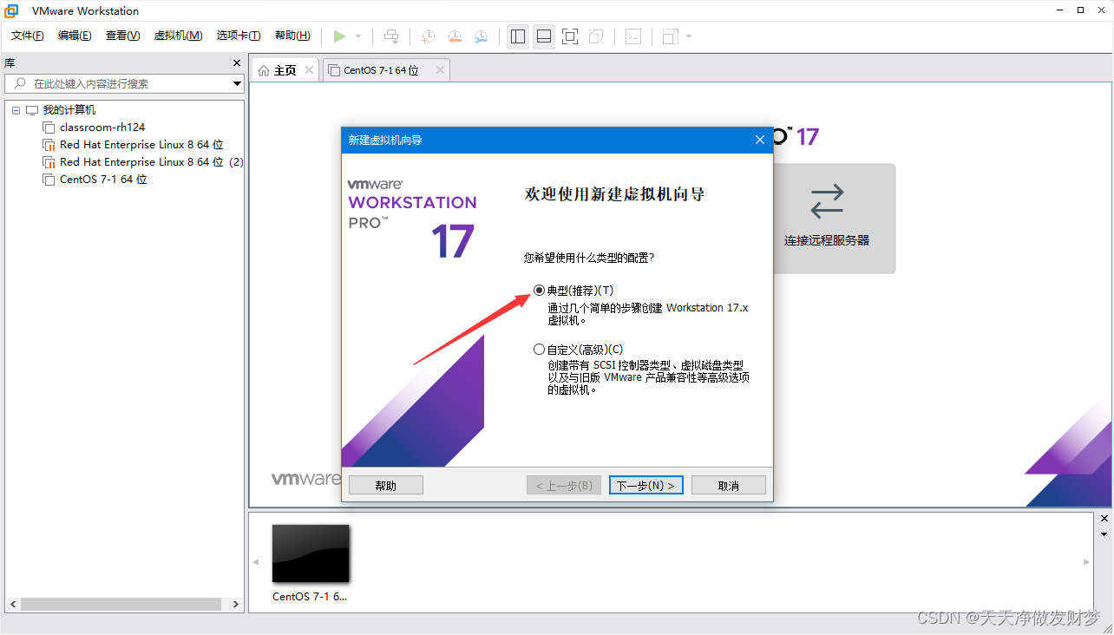Select Red Hat Enterprise Linux 8 64 位 (2)
1114x635 pixels.
[x=152, y=162]
